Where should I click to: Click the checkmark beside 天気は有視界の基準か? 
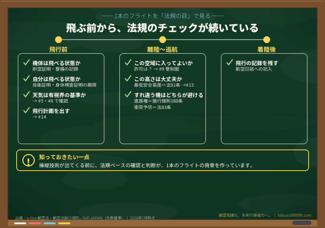(26, 94)
